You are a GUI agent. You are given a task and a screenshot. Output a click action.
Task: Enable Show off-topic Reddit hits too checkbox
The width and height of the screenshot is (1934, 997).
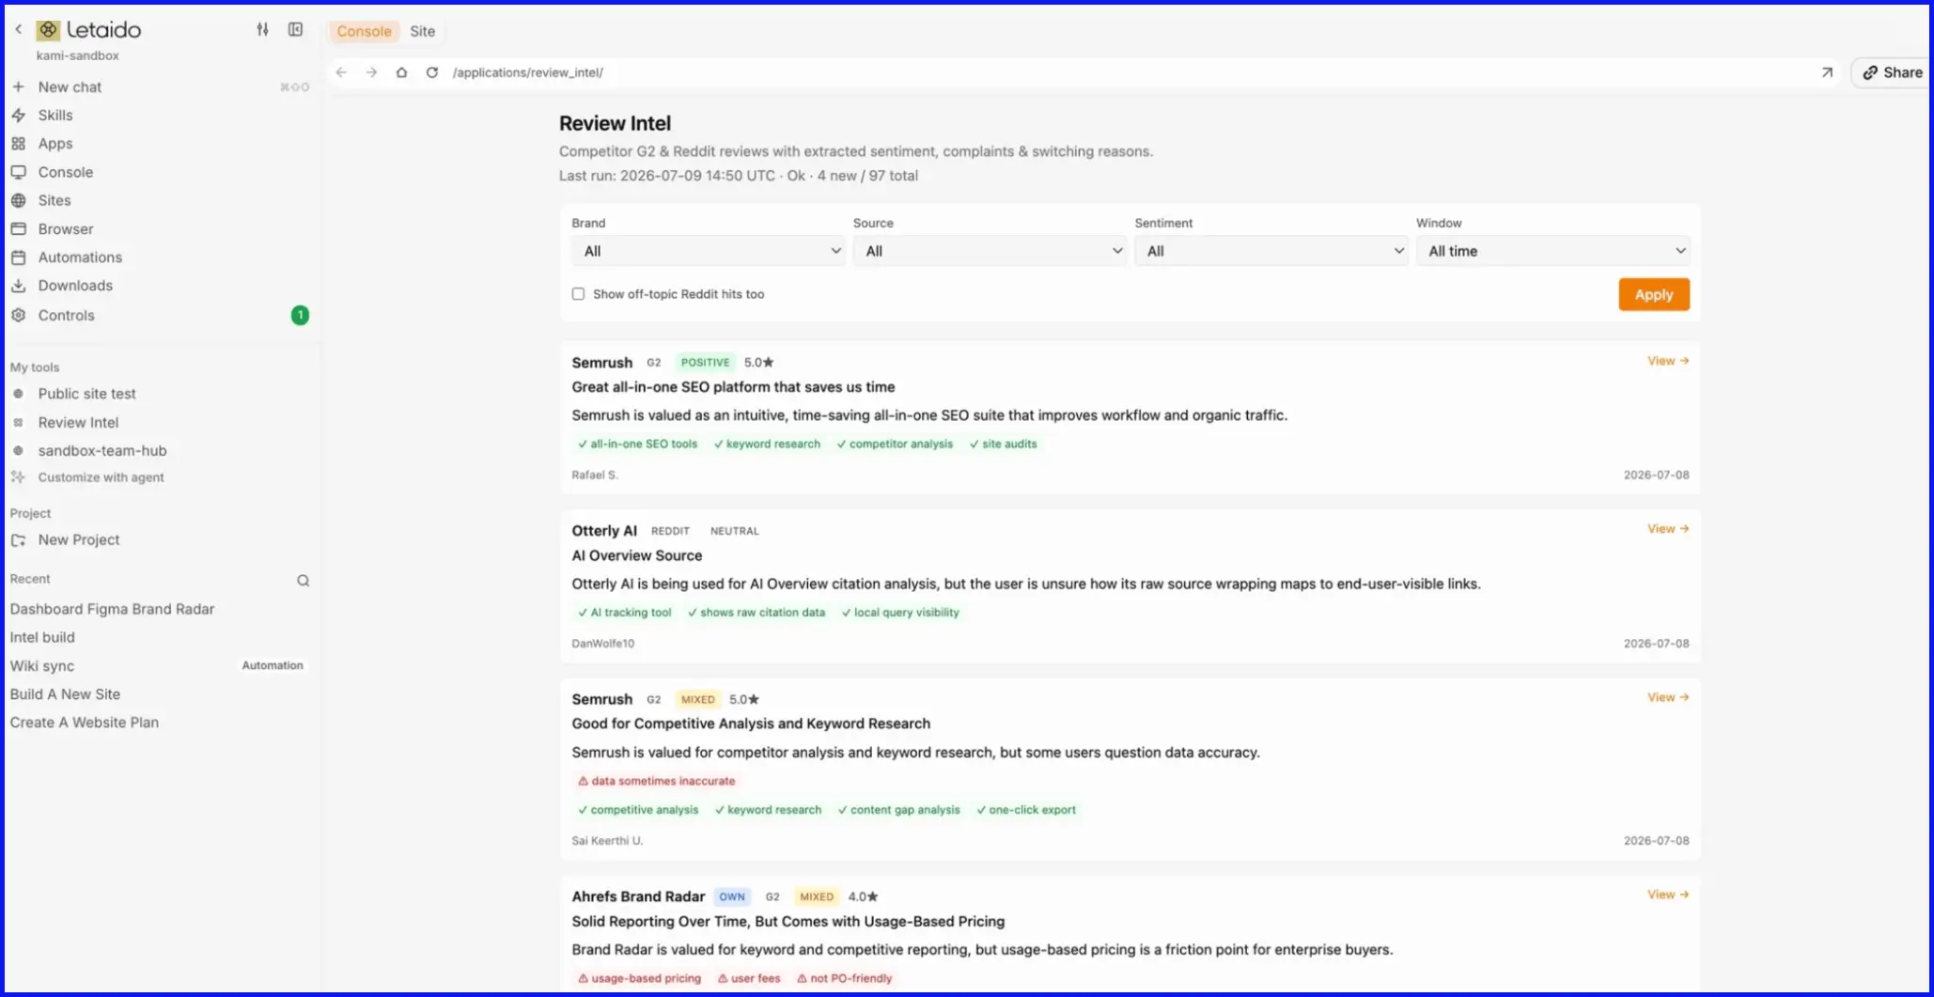pyautogui.click(x=578, y=294)
